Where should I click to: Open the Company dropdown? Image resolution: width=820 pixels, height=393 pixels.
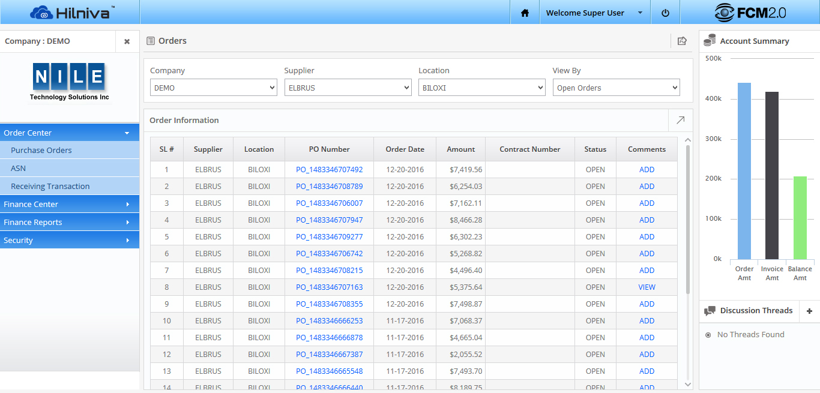(213, 88)
